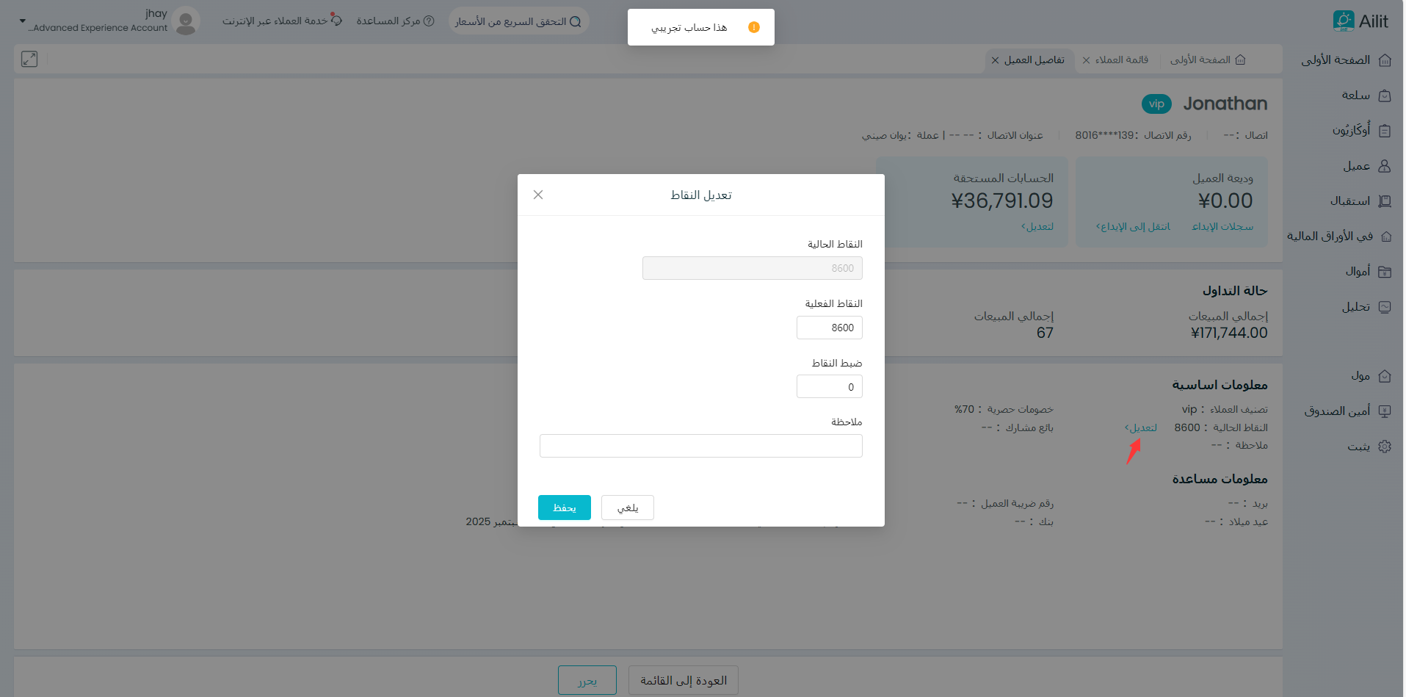Open الصفحة الأولى home icon in sidebar
The height and width of the screenshot is (697, 1406).
(1385, 60)
